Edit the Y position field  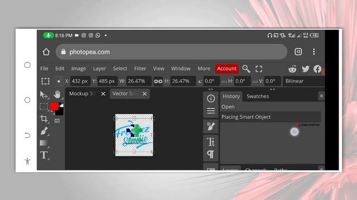[x=107, y=81]
